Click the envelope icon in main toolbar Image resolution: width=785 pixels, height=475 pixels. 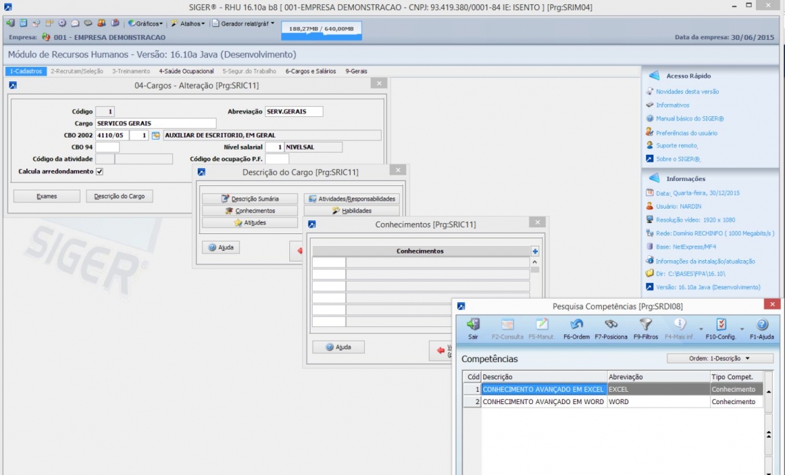(75, 23)
